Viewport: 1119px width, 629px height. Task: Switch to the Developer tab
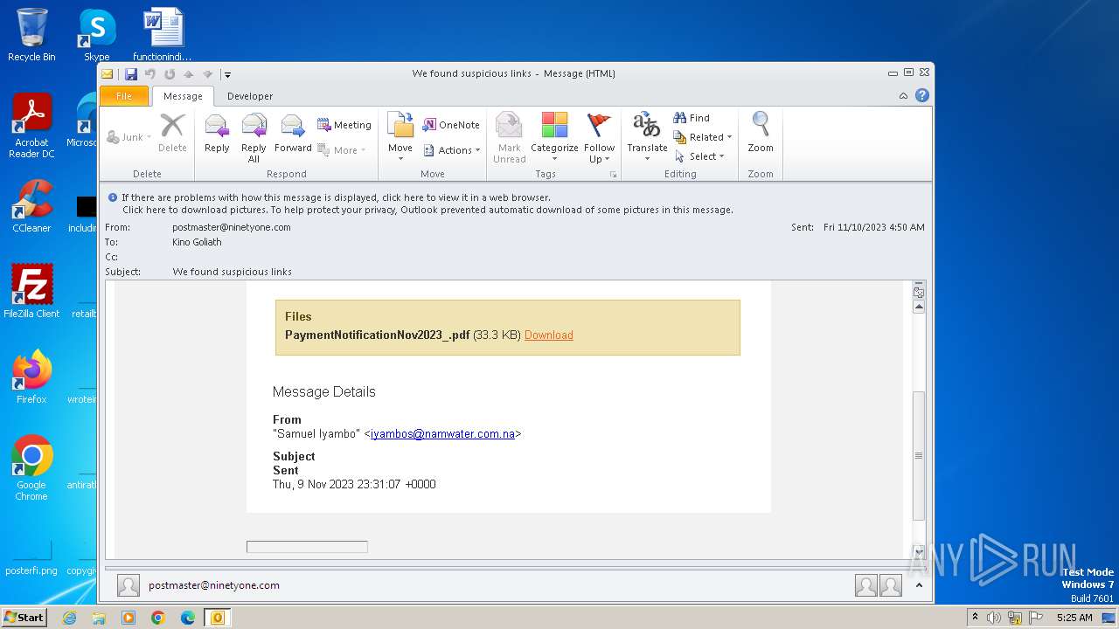pos(250,96)
